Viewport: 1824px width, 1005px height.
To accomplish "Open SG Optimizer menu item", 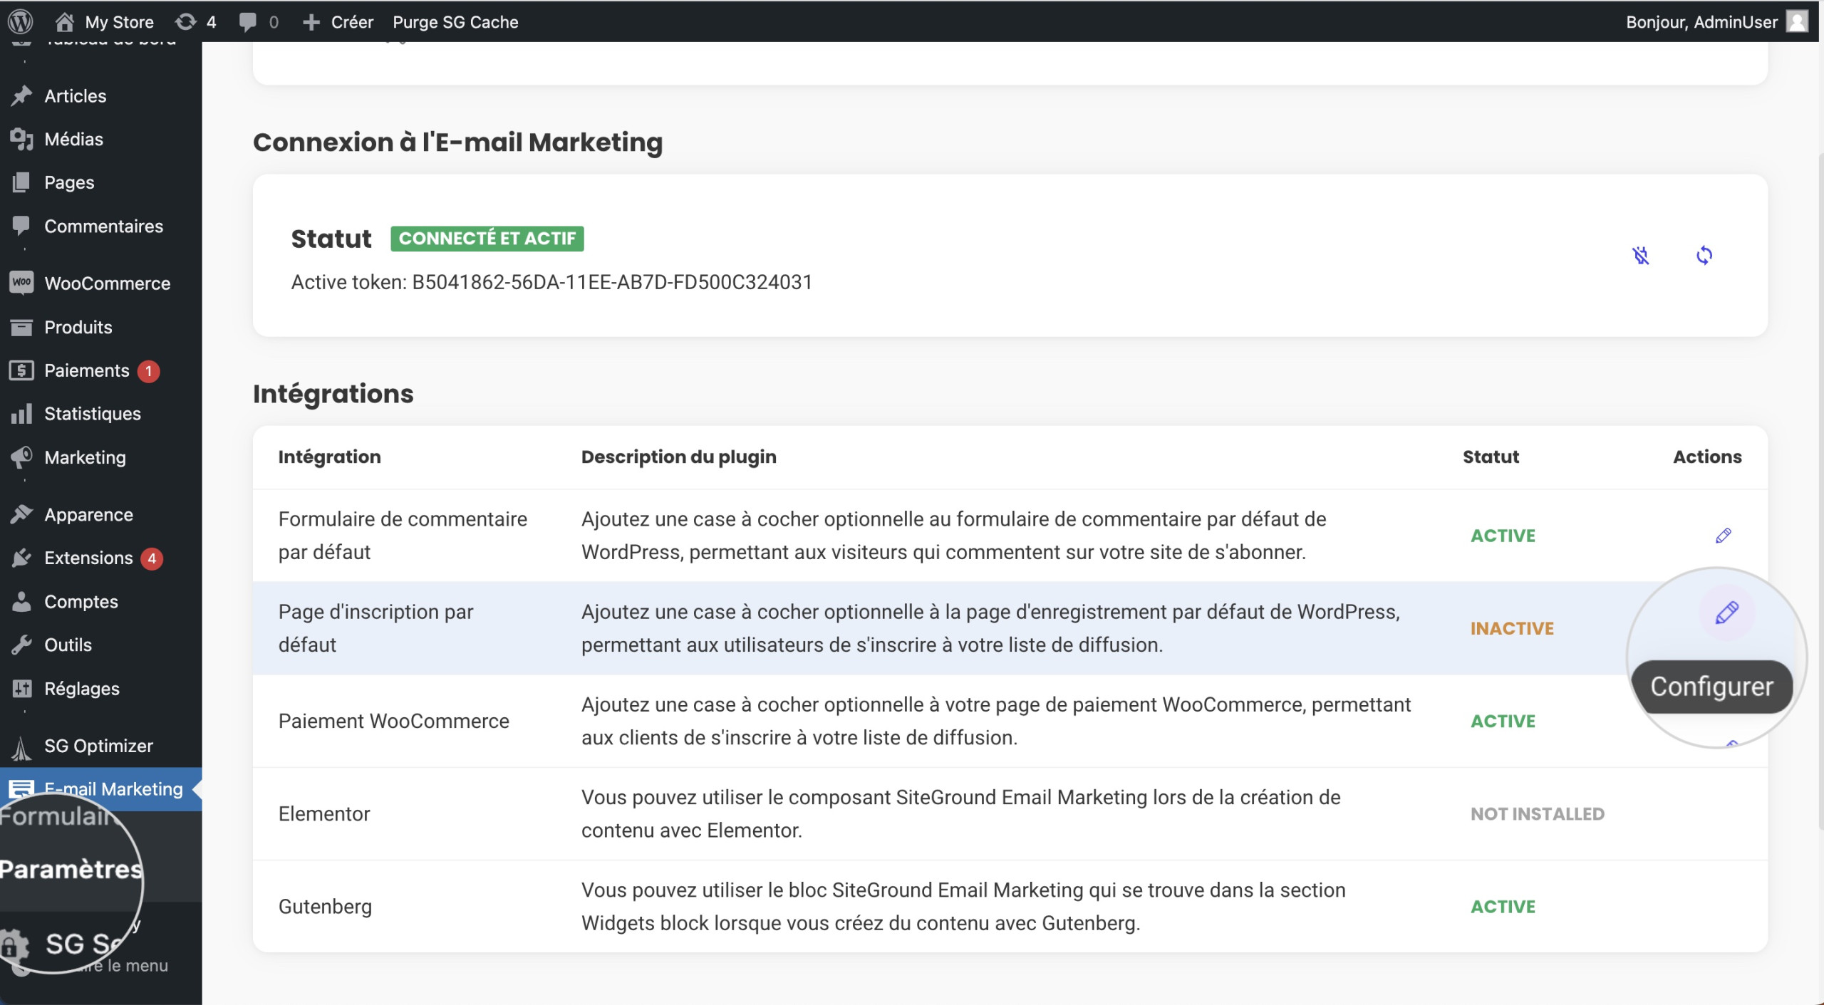I will (98, 746).
